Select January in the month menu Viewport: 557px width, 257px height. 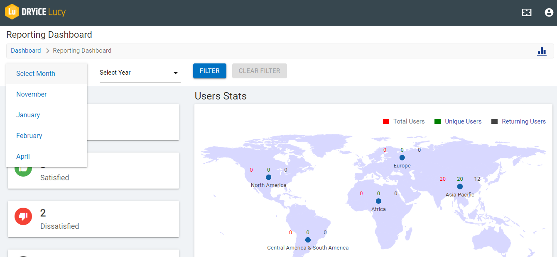(x=28, y=115)
